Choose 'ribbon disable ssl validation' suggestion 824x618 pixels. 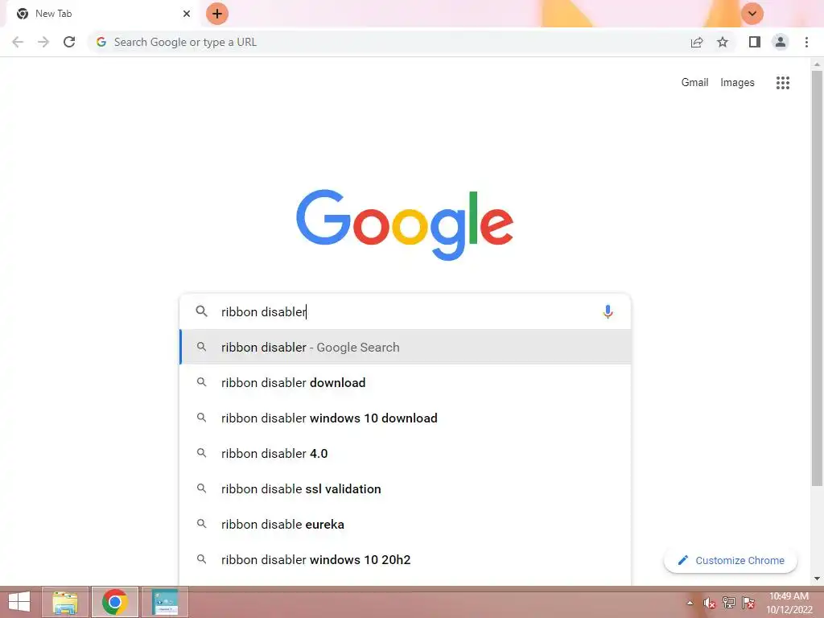406,488
